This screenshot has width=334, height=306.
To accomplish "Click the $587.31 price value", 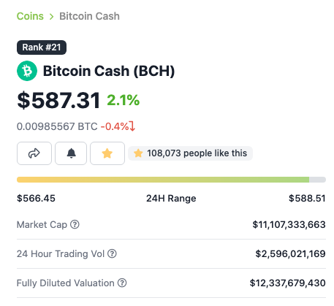I will 58,100.
